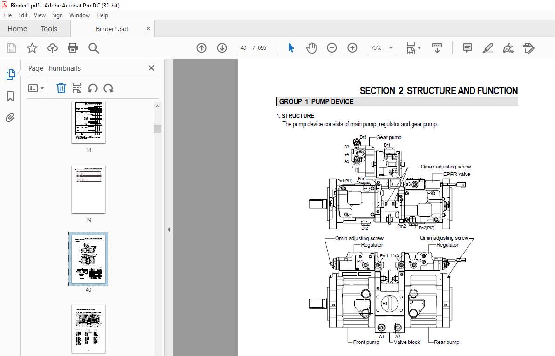Click the 'Gear pump' diagram label

coord(389,137)
